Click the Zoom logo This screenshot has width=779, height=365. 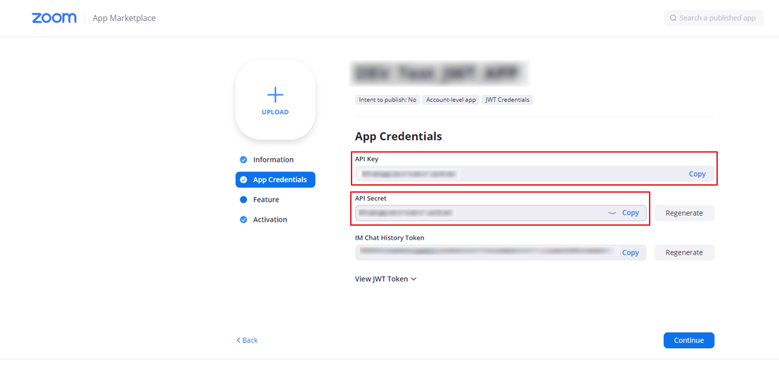[54, 18]
